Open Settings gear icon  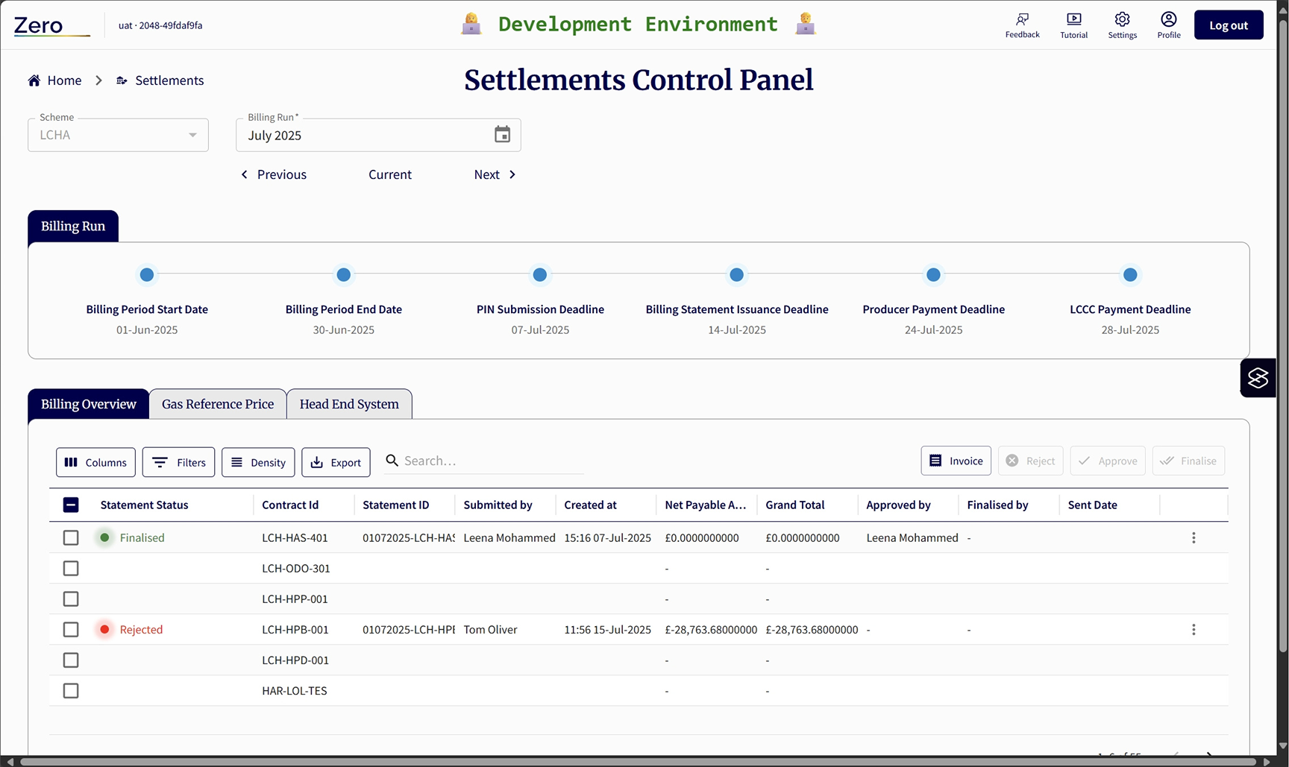tap(1122, 20)
